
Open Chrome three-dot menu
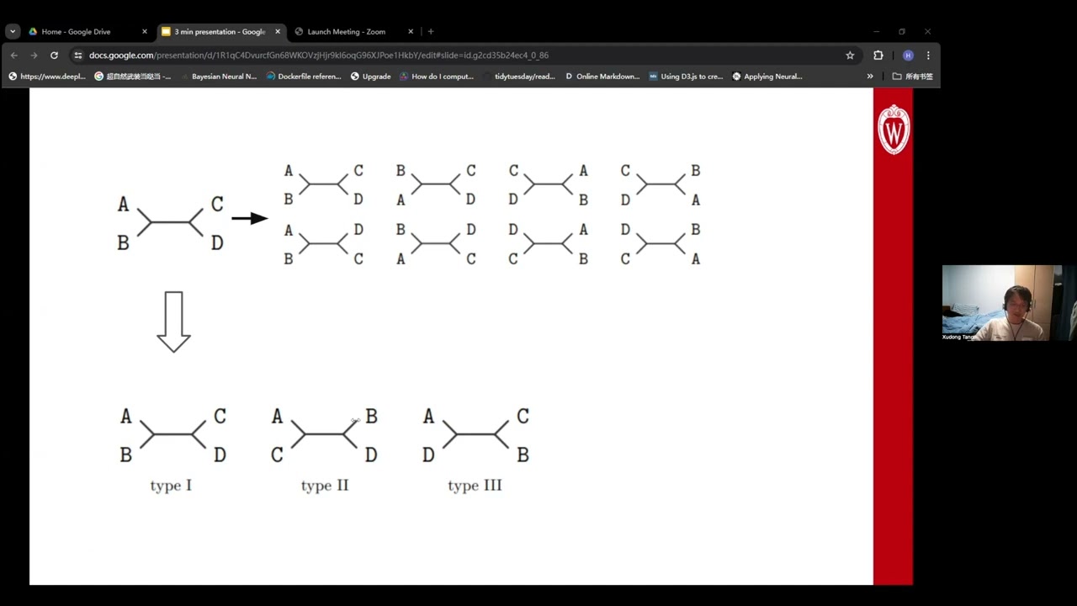coord(928,55)
